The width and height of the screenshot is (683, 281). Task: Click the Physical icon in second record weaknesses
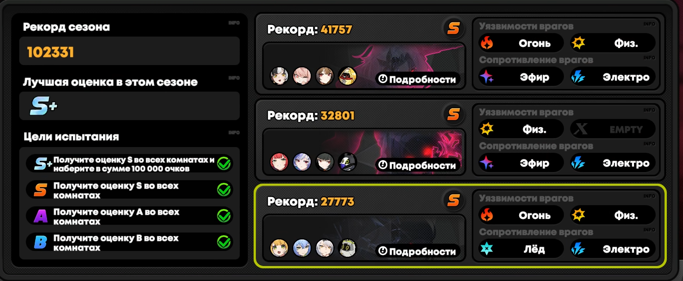[x=487, y=129]
